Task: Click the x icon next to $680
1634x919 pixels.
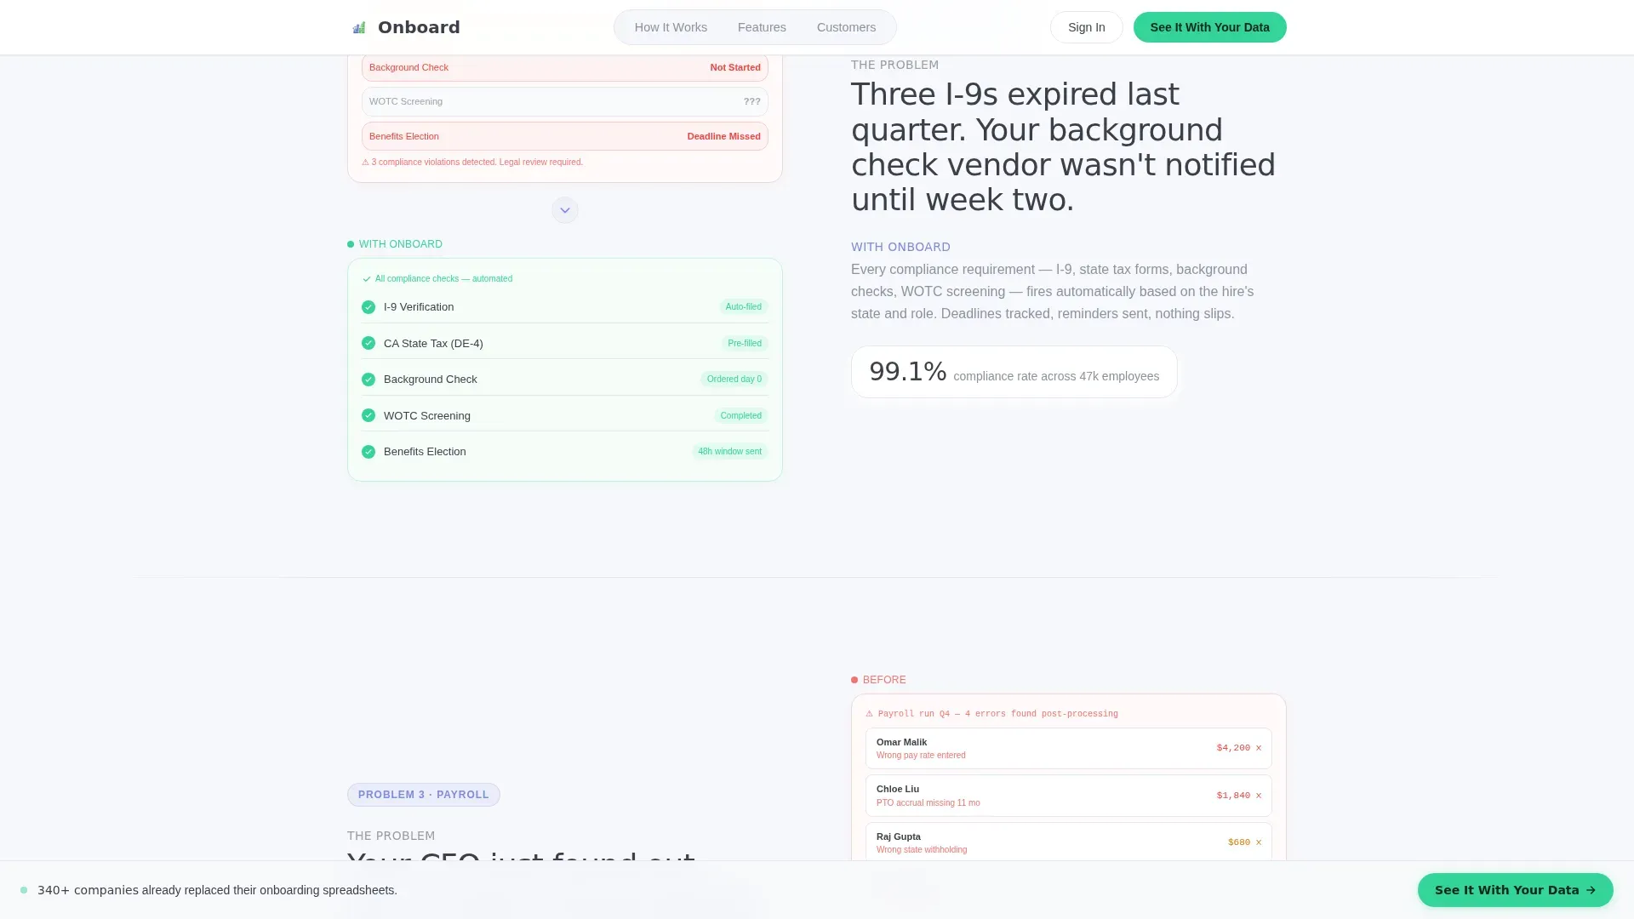Action: (1259, 842)
